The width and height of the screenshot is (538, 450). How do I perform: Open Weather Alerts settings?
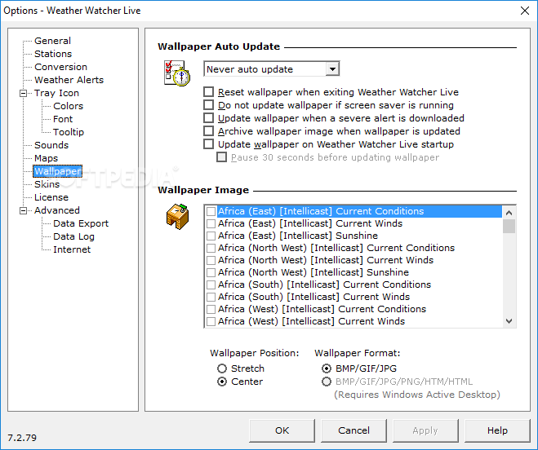click(69, 80)
